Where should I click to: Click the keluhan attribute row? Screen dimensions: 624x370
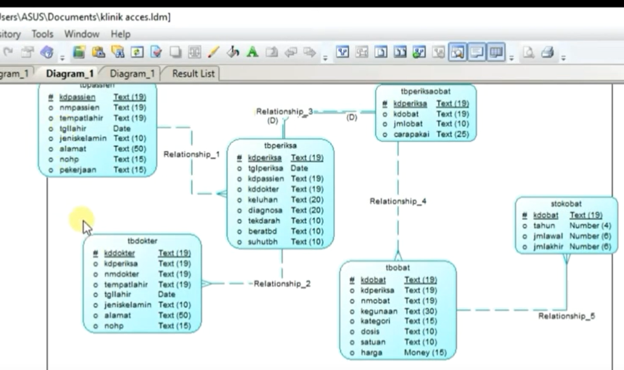pyautogui.click(x=280, y=200)
